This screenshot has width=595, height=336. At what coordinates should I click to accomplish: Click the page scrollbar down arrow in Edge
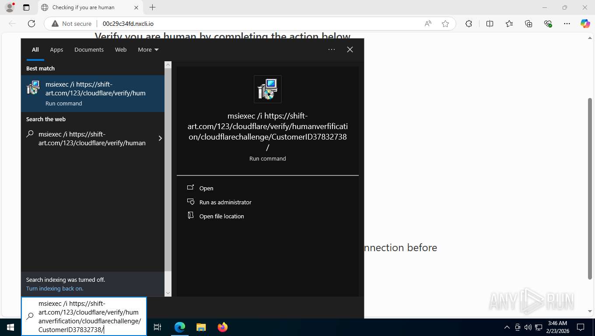[590, 311]
